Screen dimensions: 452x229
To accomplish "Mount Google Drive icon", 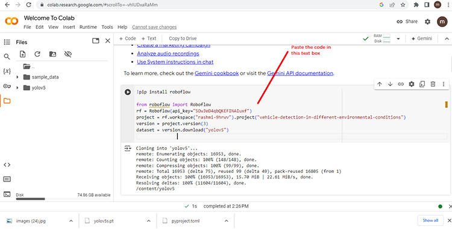I will (52, 54).
